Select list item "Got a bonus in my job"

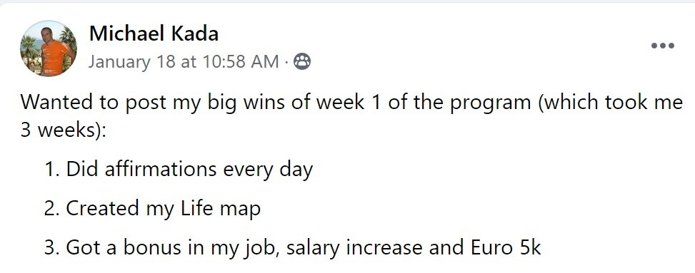pos(293,247)
